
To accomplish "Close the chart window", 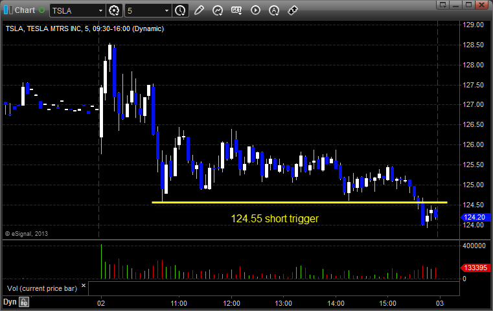I will pyautogui.click(x=482, y=5).
